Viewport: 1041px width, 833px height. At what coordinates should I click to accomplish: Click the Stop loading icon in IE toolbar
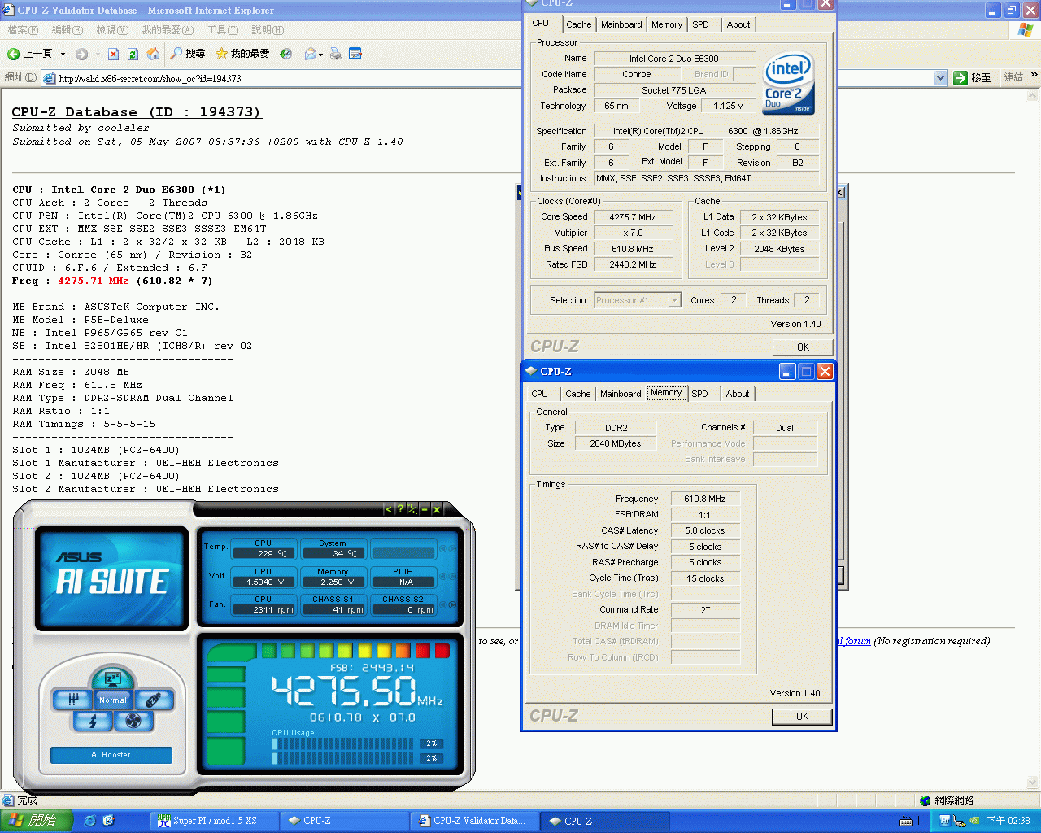click(x=113, y=54)
